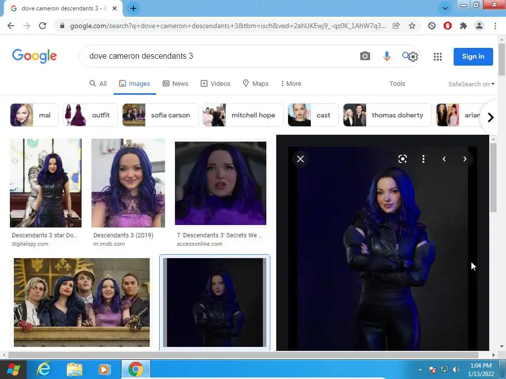Open the Tools filter options
Viewport: 506px width, 379px height.
(x=397, y=84)
